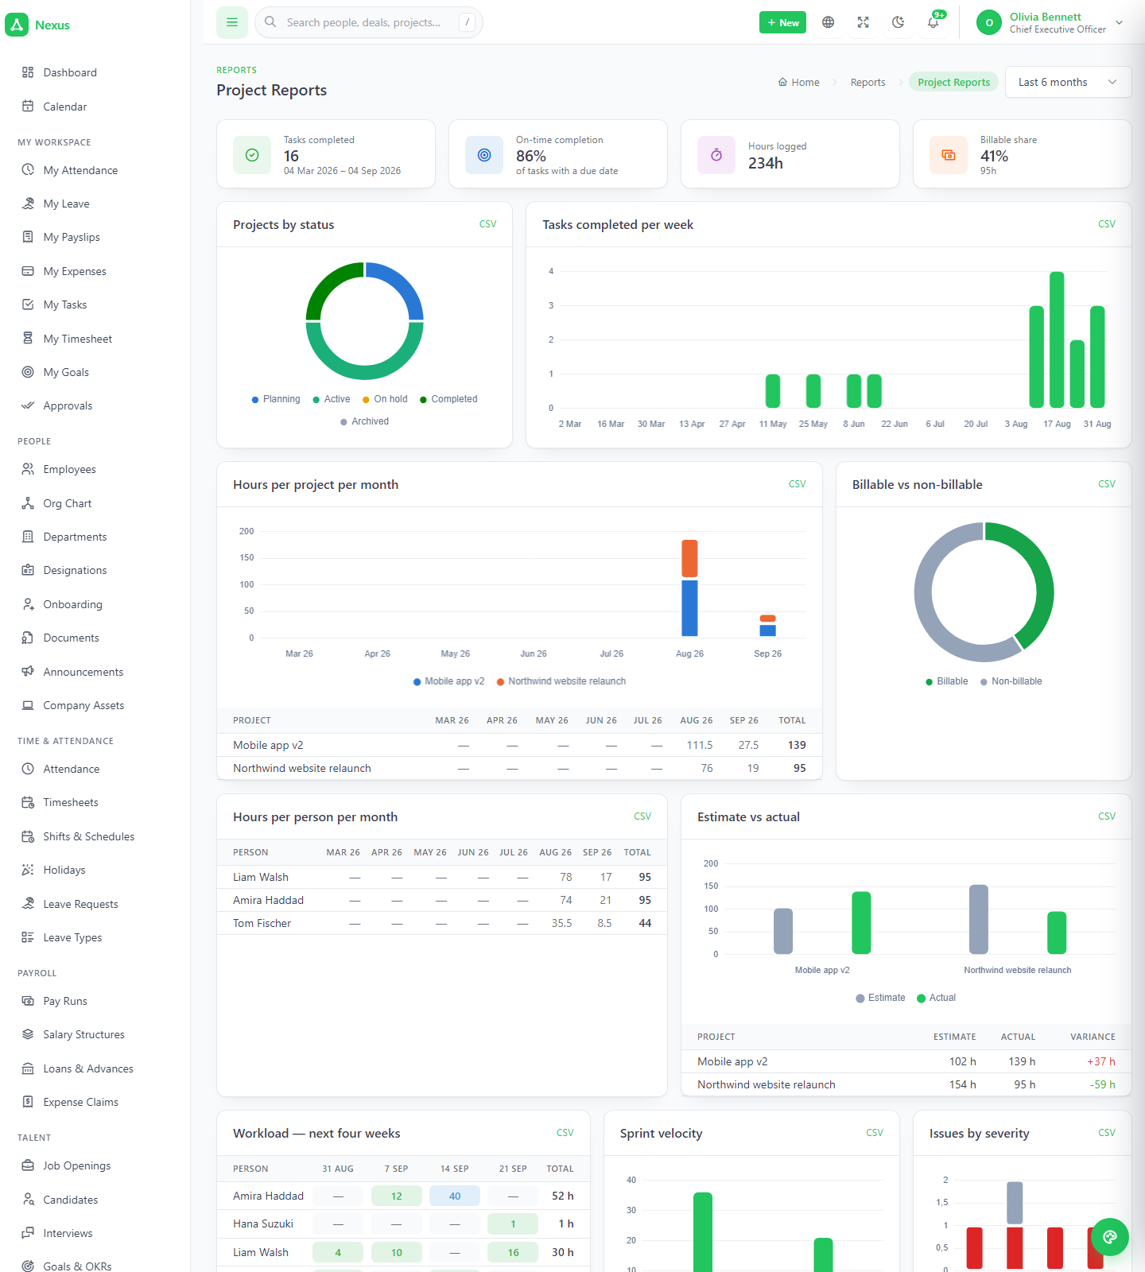
Task: Click the My Attendance clock icon
Action: (x=28, y=170)
